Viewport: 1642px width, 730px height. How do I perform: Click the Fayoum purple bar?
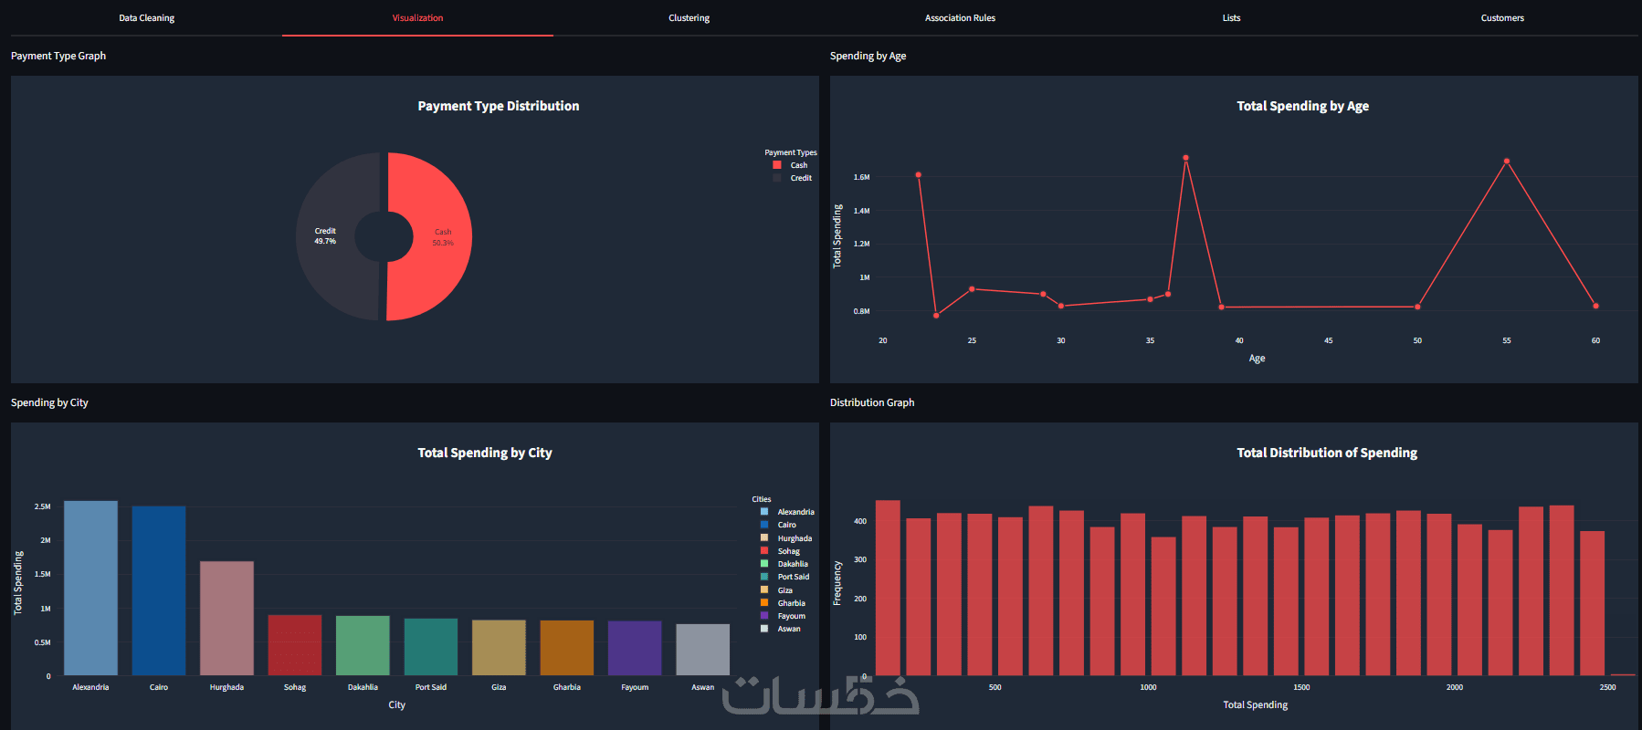click(x=635, y=648)
